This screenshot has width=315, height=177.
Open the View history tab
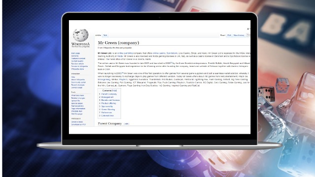point(239,35)
